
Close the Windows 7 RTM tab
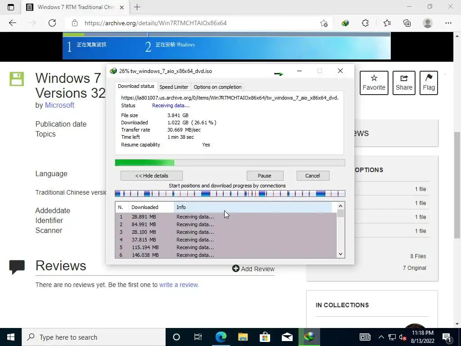(x=122, y=7)
